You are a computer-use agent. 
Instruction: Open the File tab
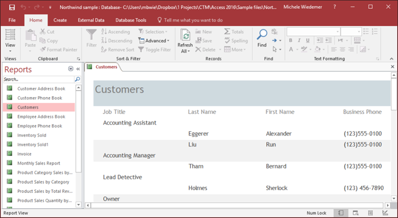12,20
